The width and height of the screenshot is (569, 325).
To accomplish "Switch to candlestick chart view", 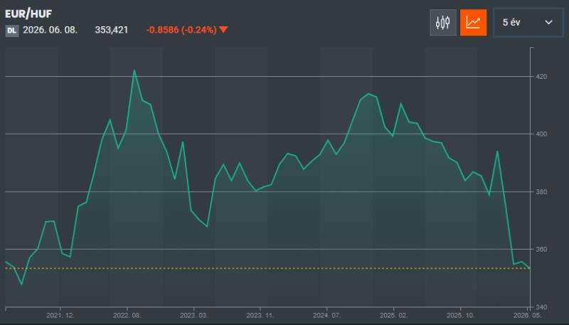I will coord(442,23).
